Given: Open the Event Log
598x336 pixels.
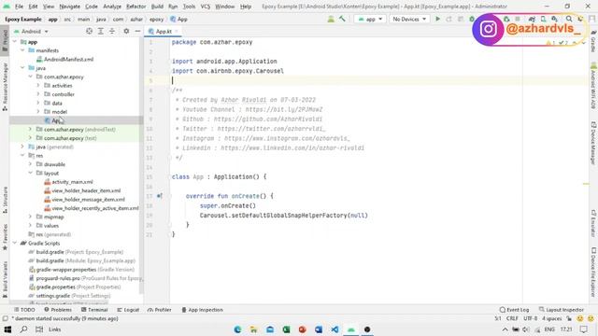Looking at the screenshot, I should [514, 310].
